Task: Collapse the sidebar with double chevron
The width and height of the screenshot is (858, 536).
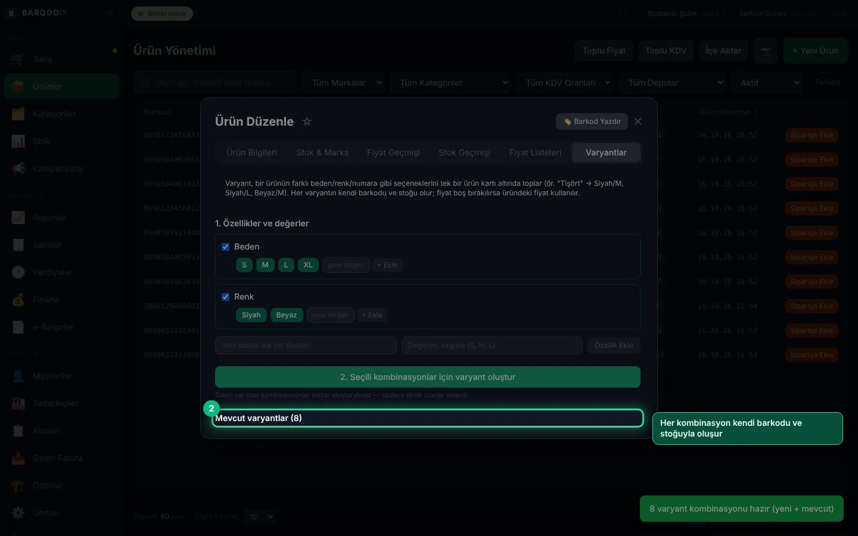Action: pyautogui.click(x=110, y=13)
